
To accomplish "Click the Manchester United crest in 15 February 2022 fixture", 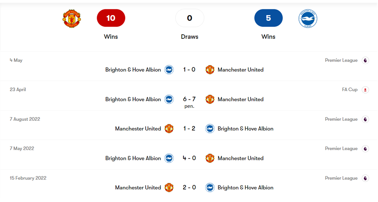I will [169, 188].
